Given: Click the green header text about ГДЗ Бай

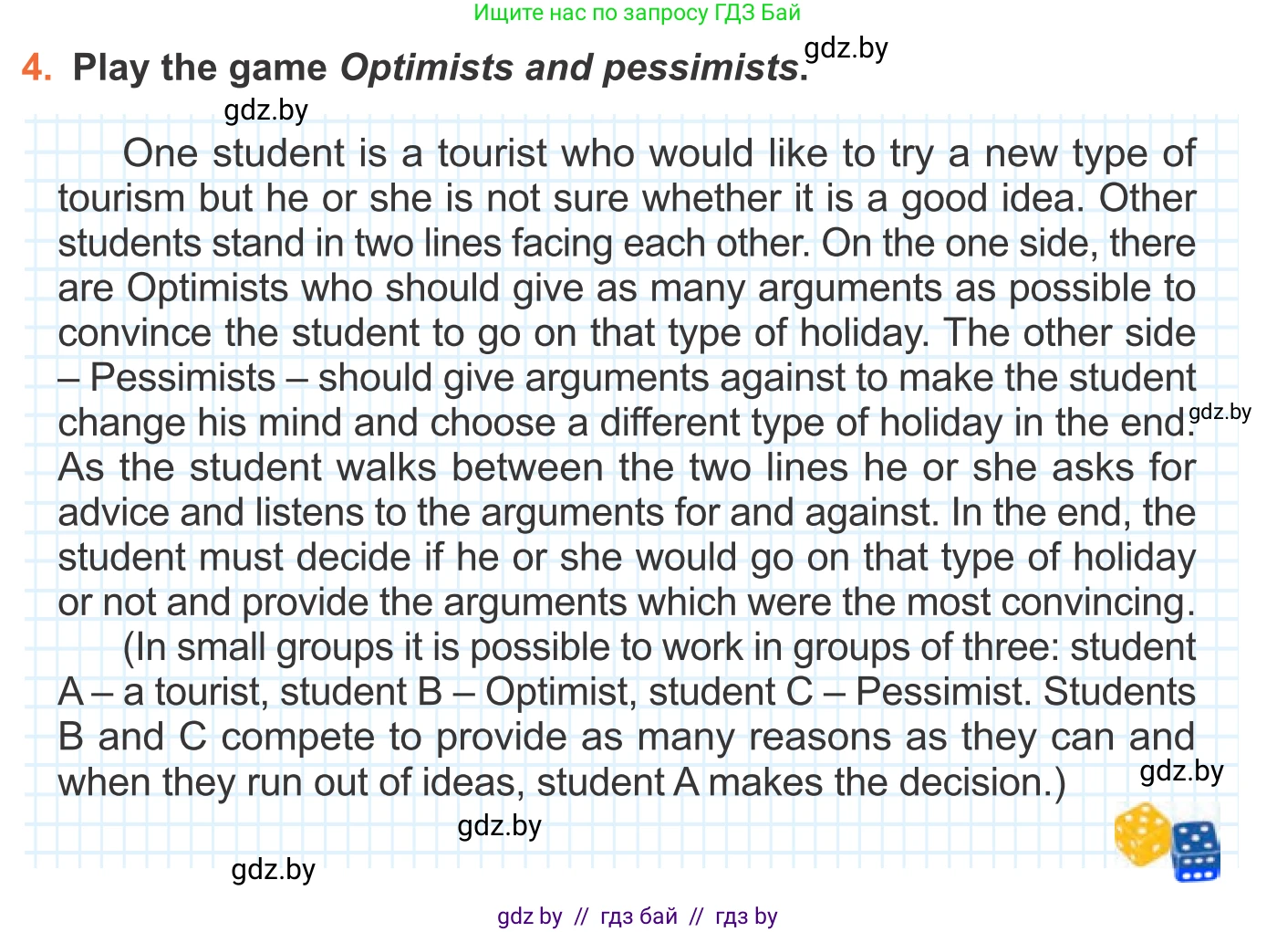Looking at the screenshot, I should tap(637, 13).
